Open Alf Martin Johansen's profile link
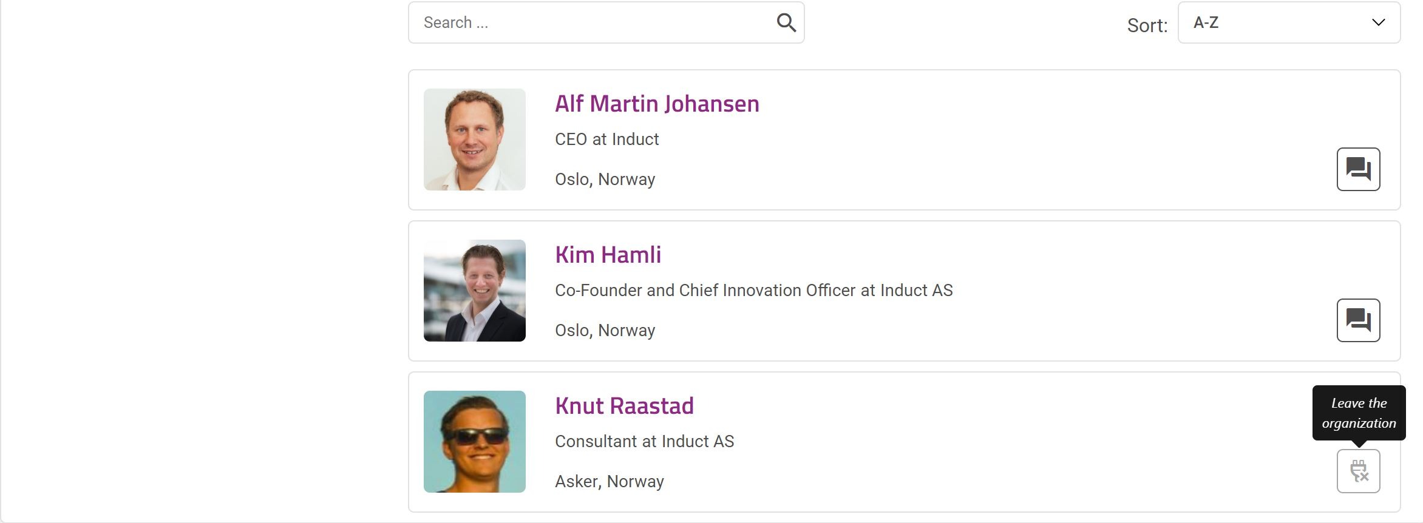The height and width of the screenshot is (523, 1423). click(657, 104)
